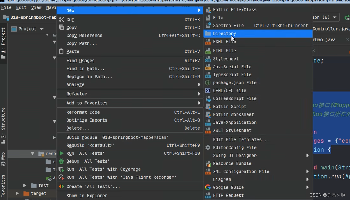Open the Analyze submenu
This screenshot has height=200, width=350.
coord(130,84)
